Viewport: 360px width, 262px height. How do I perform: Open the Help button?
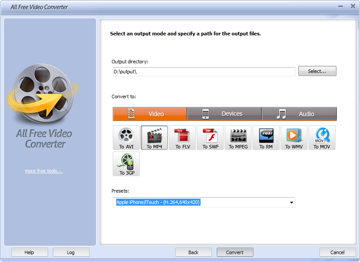coord(29,252)
